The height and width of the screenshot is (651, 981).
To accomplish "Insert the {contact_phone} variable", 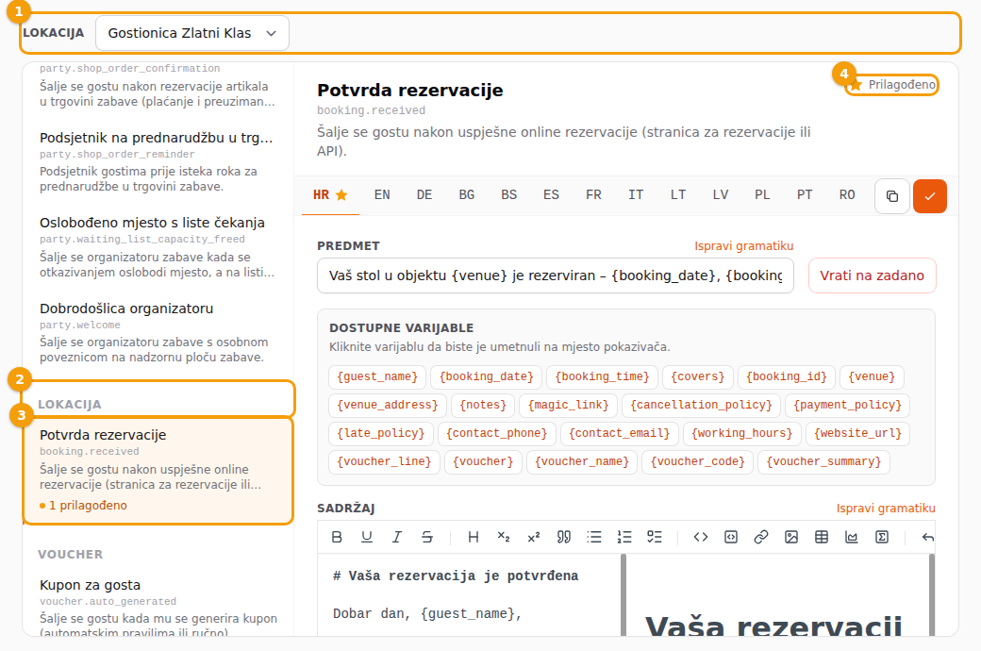I will click(497, 433).
